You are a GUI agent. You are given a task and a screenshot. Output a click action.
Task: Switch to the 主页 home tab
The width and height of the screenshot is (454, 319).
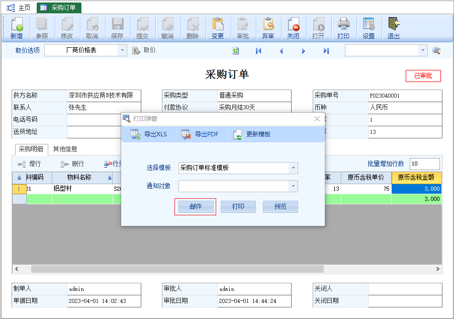(x=19, y=8)
